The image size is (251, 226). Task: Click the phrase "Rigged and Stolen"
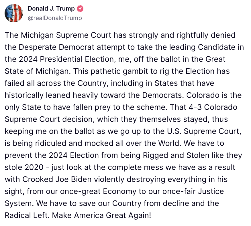(x=176, y=155)
